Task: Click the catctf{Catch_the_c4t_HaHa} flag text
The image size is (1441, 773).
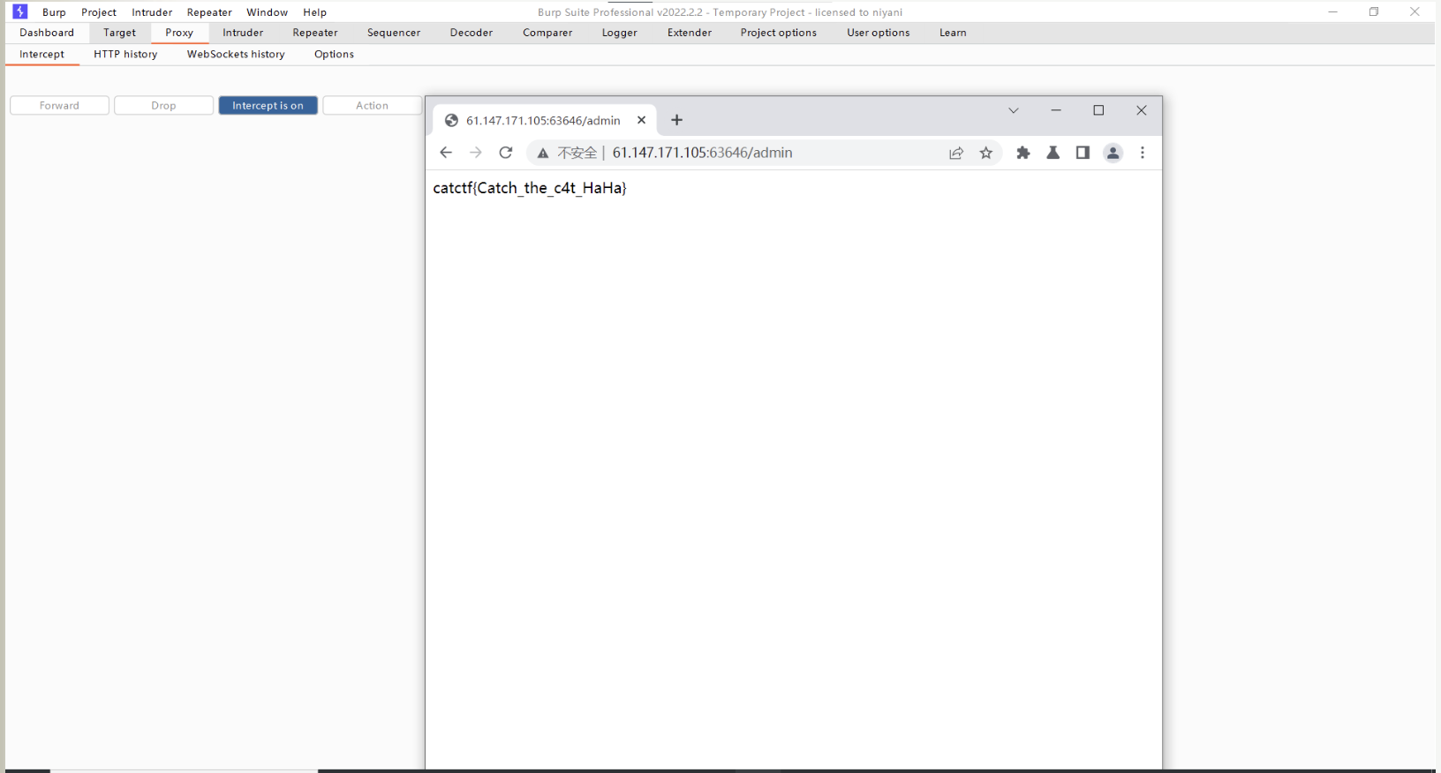Action: (x=530, y=188)
